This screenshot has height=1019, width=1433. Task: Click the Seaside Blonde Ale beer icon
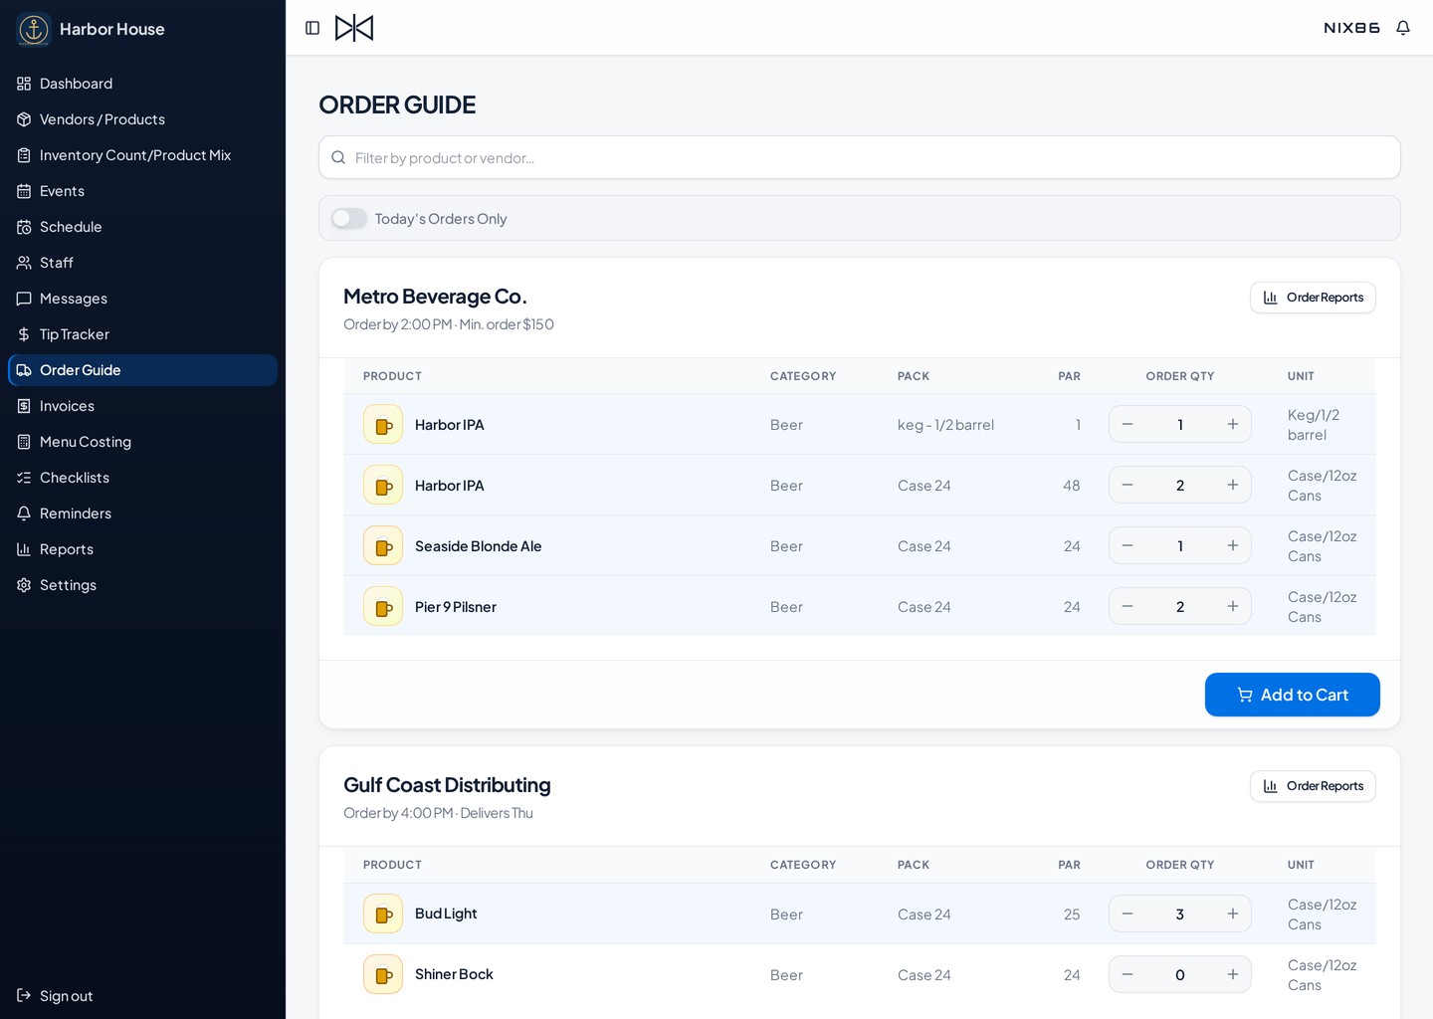click(383, 545)
